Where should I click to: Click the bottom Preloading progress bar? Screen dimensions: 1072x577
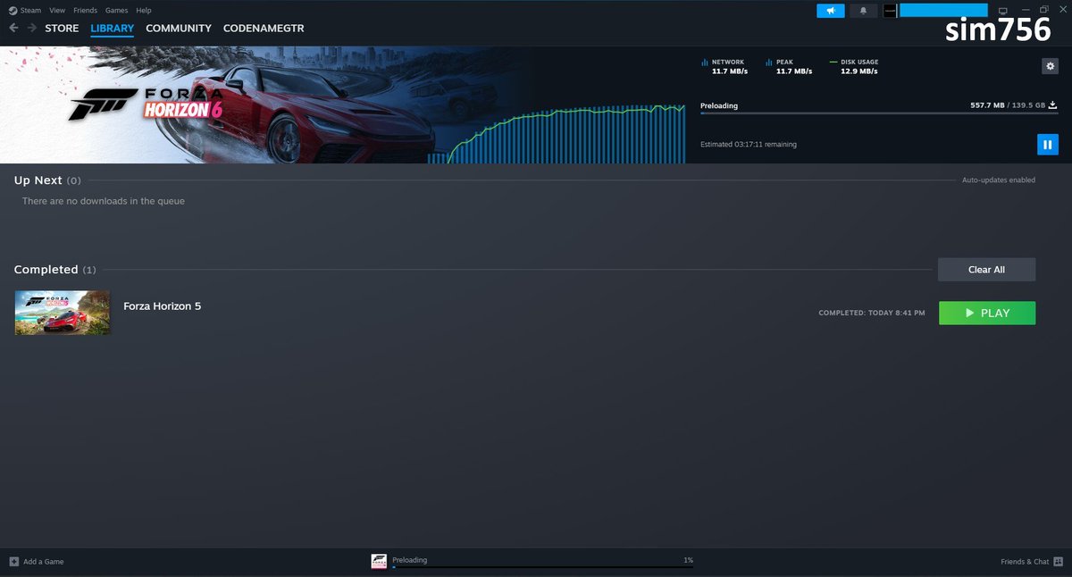pyautogui.click(x=542, y=567)
